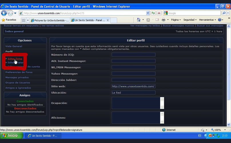The height and width of the screenshot is (143, 231).
Task: Open the Help question mark menu
Action: point(220,20)
